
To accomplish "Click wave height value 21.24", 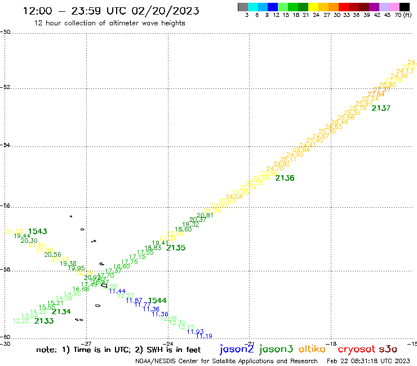I will [212, 211].
